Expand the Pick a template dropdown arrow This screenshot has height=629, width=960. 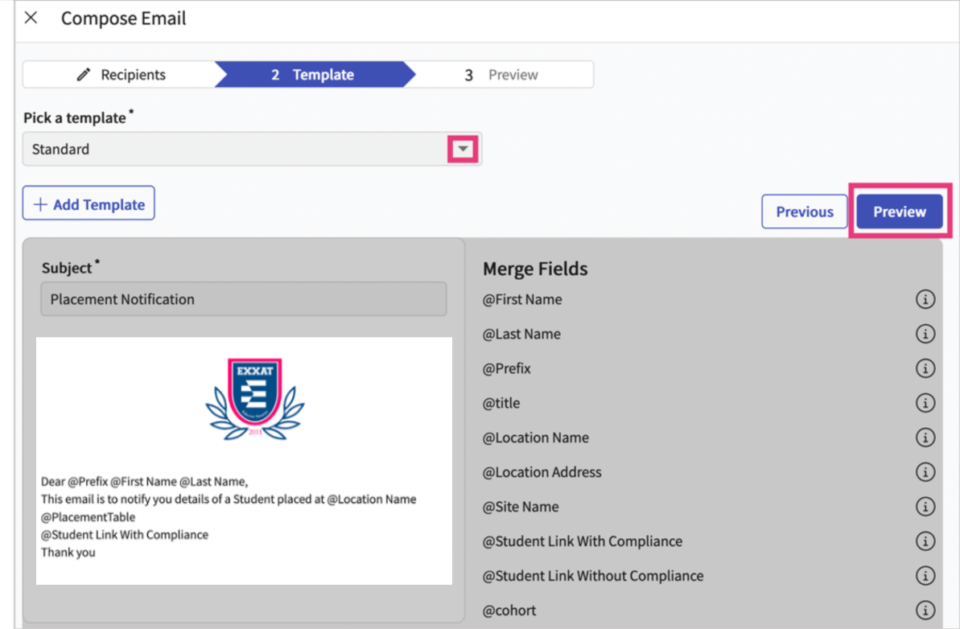(x=463, y=150)
